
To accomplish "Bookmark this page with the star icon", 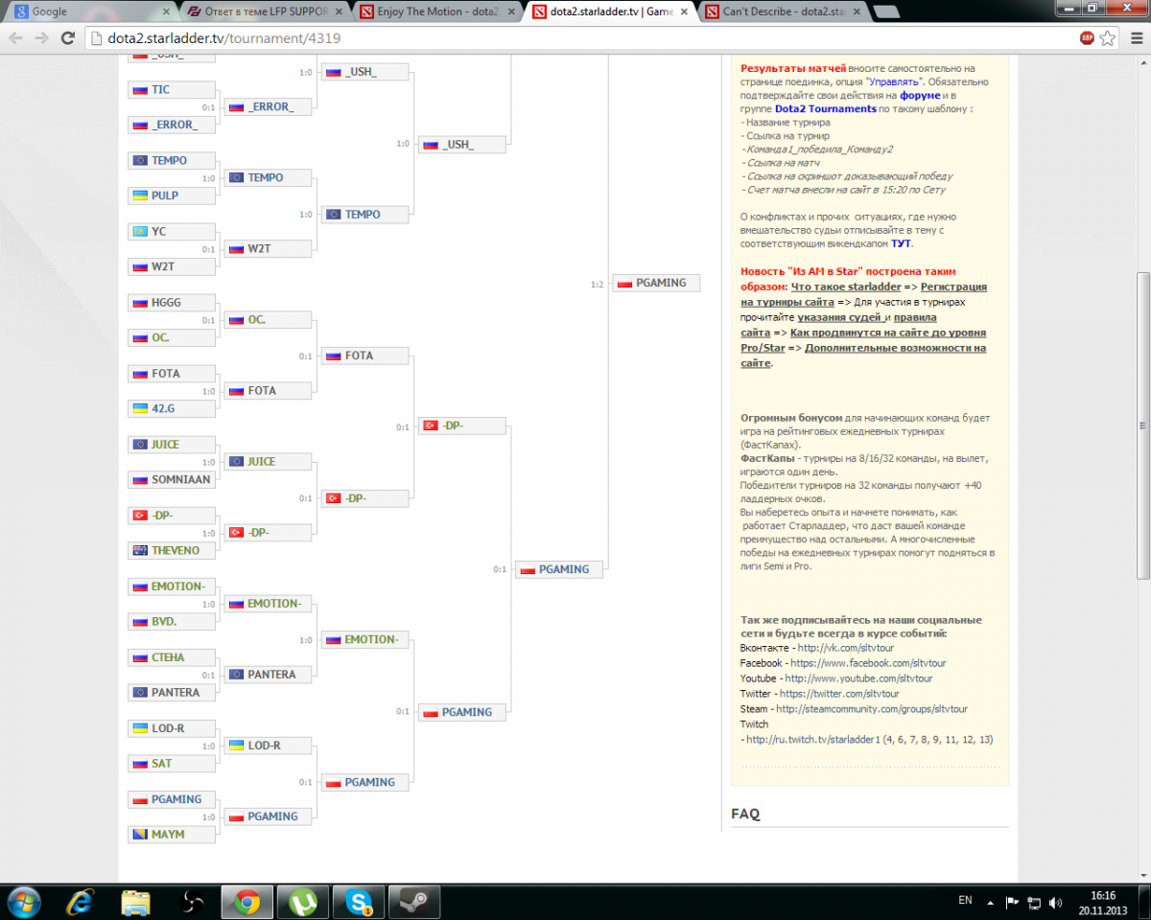I will pos(1108,38).
